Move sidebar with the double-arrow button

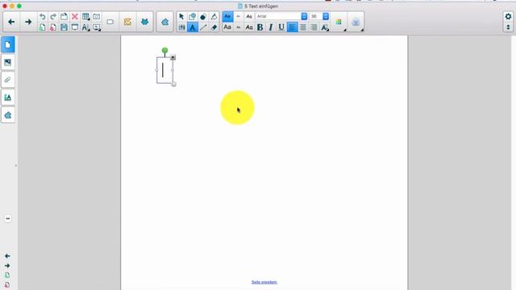click(x=8, y=218)
